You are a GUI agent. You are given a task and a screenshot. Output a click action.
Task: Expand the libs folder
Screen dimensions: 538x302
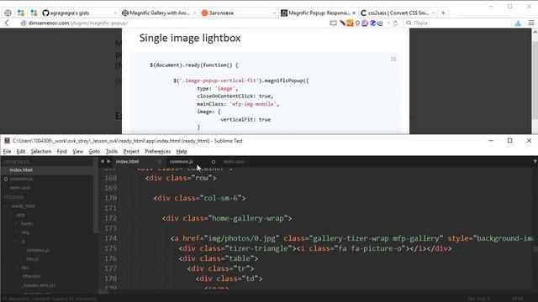[x=16, y=268]
